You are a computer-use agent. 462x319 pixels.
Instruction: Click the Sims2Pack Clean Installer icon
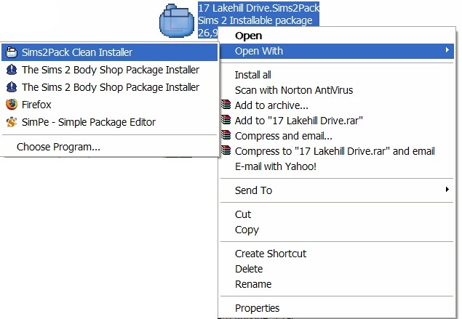tap(12, 52)
